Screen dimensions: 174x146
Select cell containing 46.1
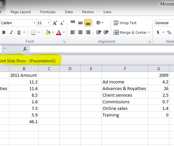click(24, 122)
